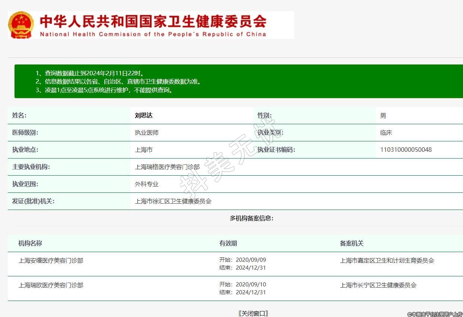
Task: Click the 上海市嘉定区卫生和计划生育委员会 entry
Action: [387, 261]
